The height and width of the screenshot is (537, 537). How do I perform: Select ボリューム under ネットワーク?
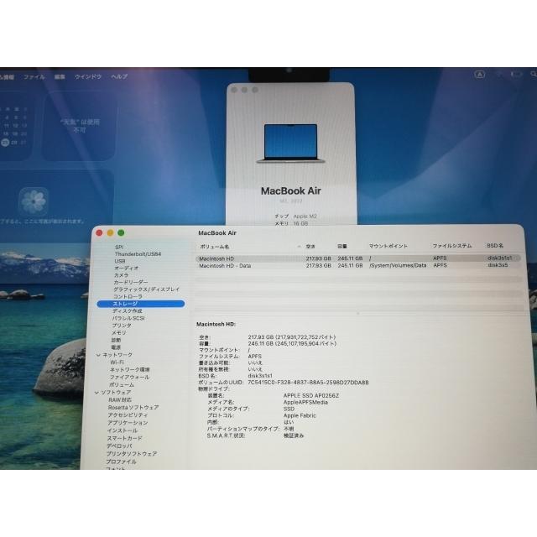click(x=122, y=385)
